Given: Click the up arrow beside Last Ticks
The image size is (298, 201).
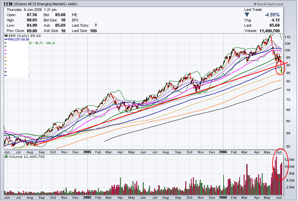Looking at the screenshot, I should click(x=96, y=25).
